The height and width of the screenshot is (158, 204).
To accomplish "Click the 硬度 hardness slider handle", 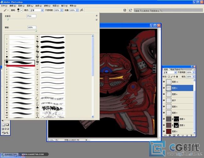I will click(x=36, y=31).
